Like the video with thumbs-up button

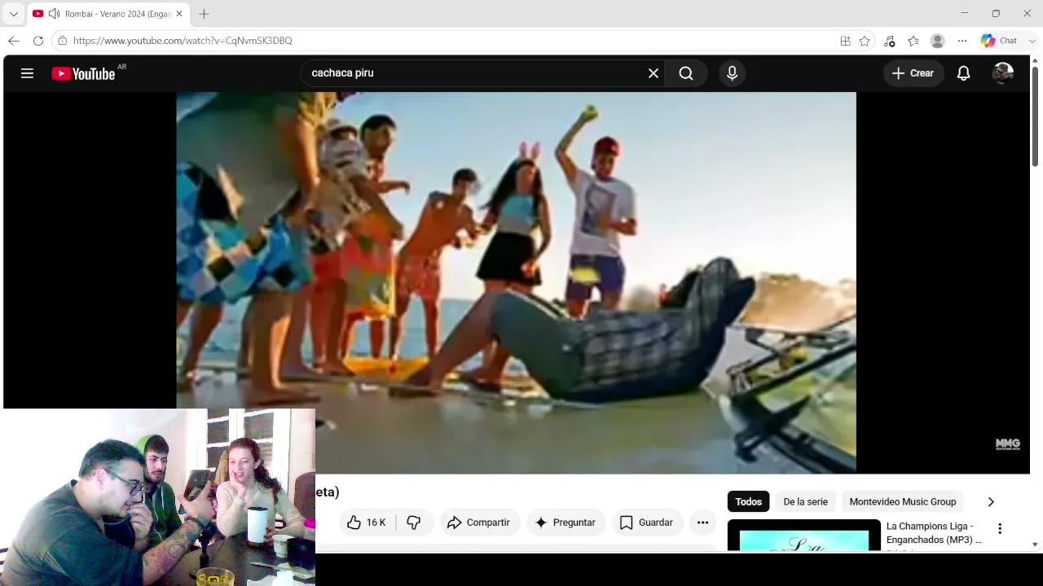366,523
